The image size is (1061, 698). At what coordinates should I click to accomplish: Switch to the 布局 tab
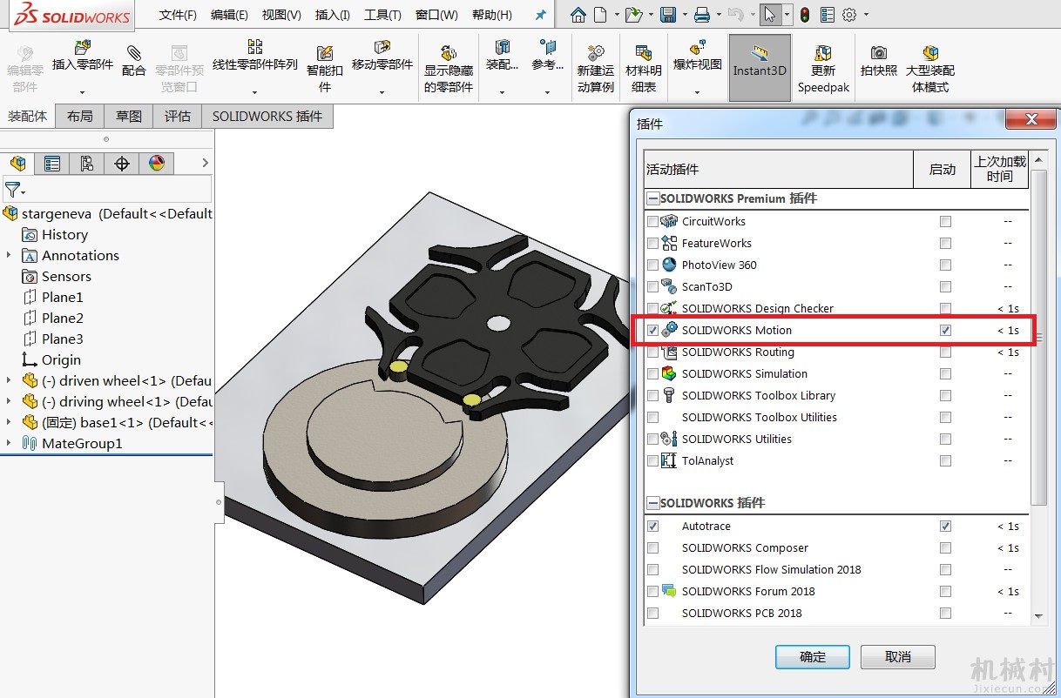79,116
